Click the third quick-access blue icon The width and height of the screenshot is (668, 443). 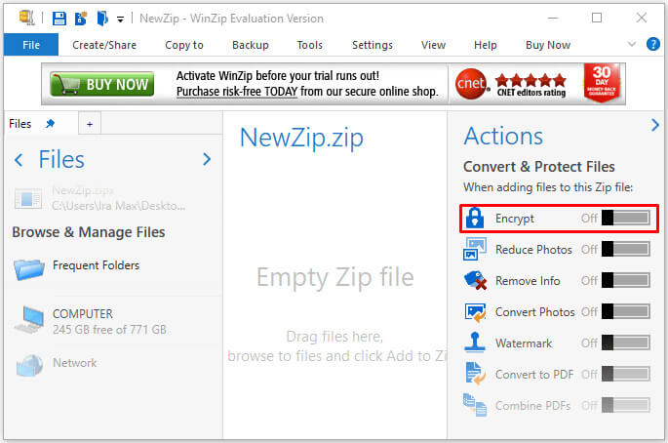tap(102, 19)
